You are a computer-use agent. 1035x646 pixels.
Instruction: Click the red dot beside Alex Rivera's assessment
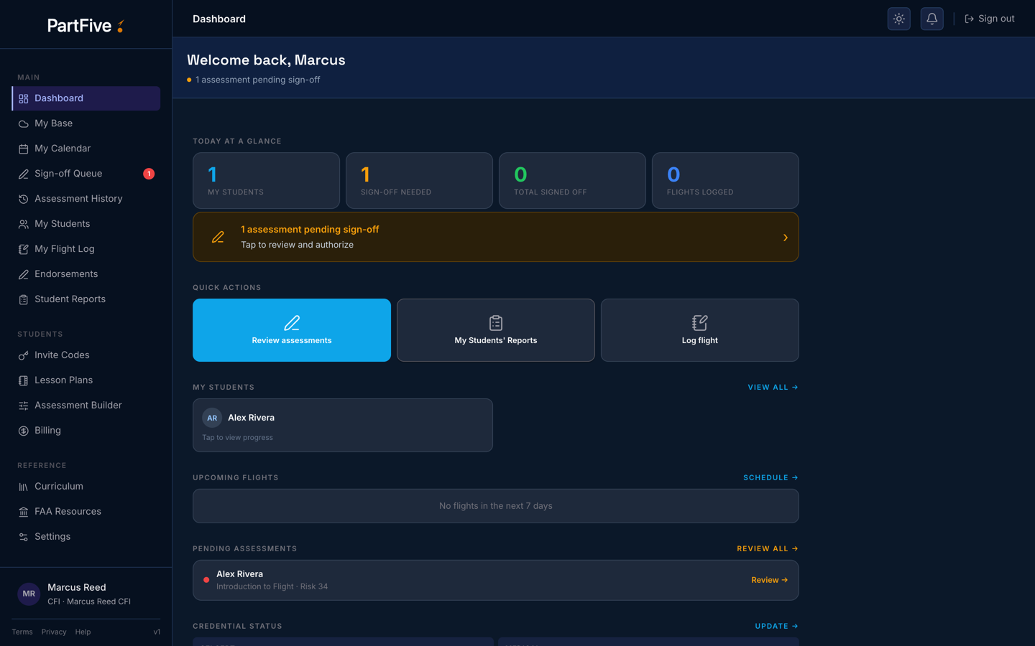[x=206, y=580]
